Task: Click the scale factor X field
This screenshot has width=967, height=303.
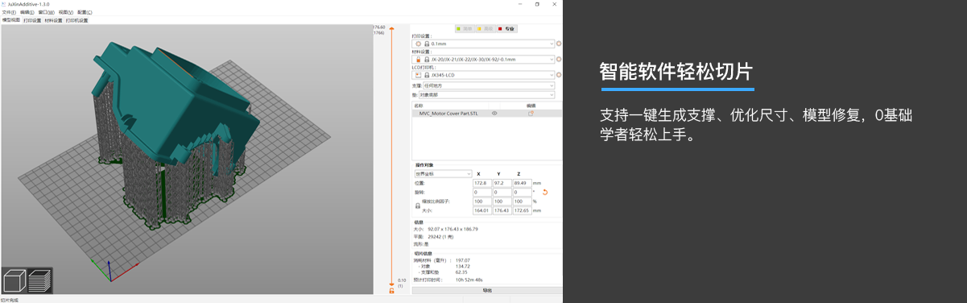Action: 481,201
